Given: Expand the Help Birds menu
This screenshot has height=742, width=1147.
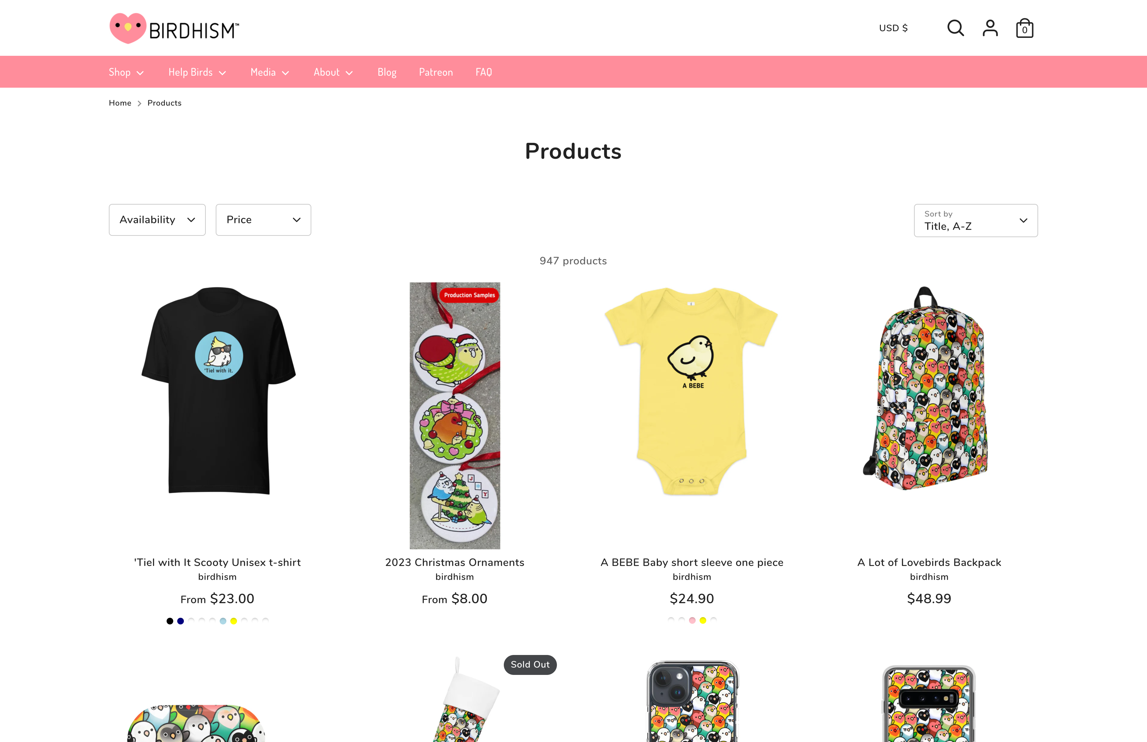Looking at the screenshot, I should pyautogui.click(x=197, y=72).
